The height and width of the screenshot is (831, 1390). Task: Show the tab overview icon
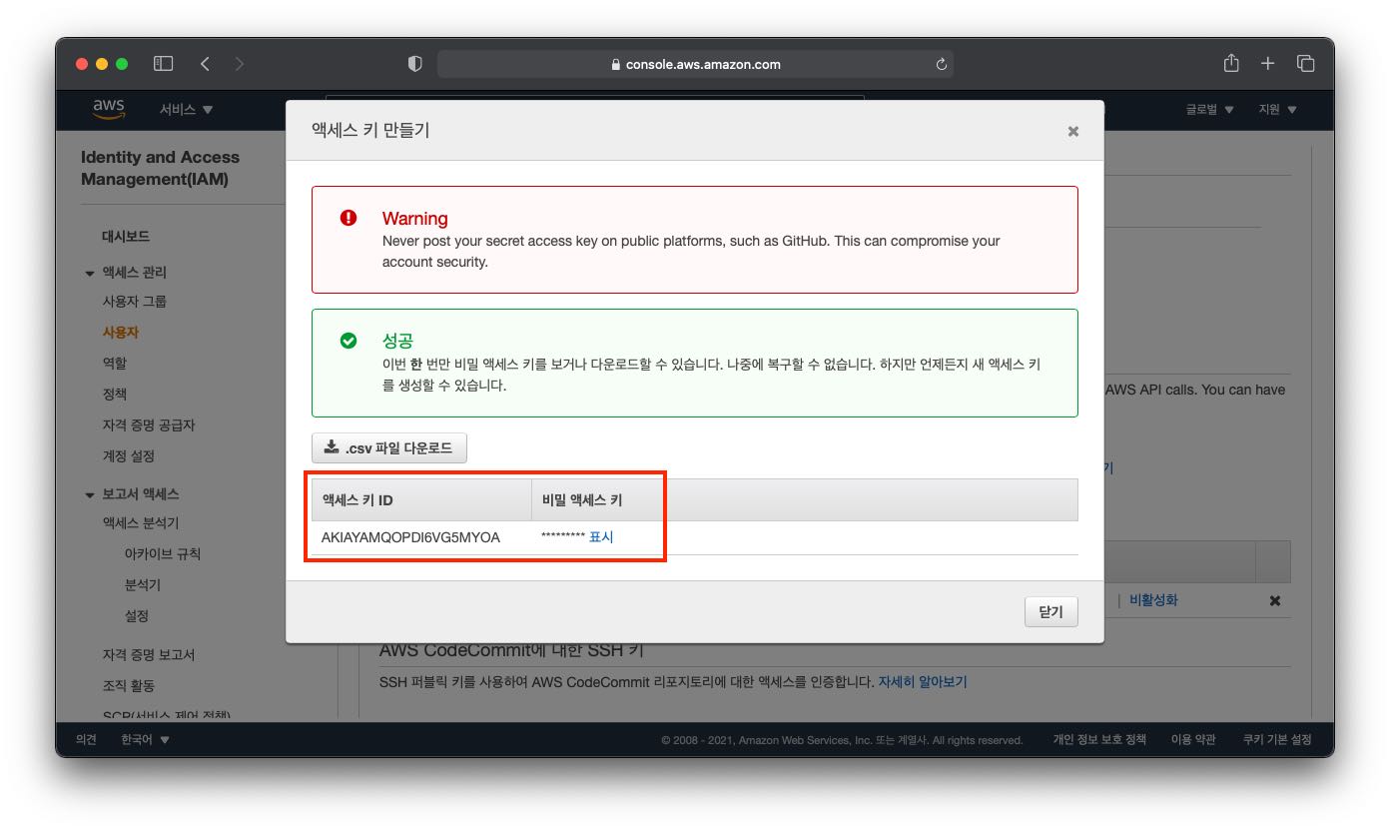pyautogui.click(x=1305, y=64)
